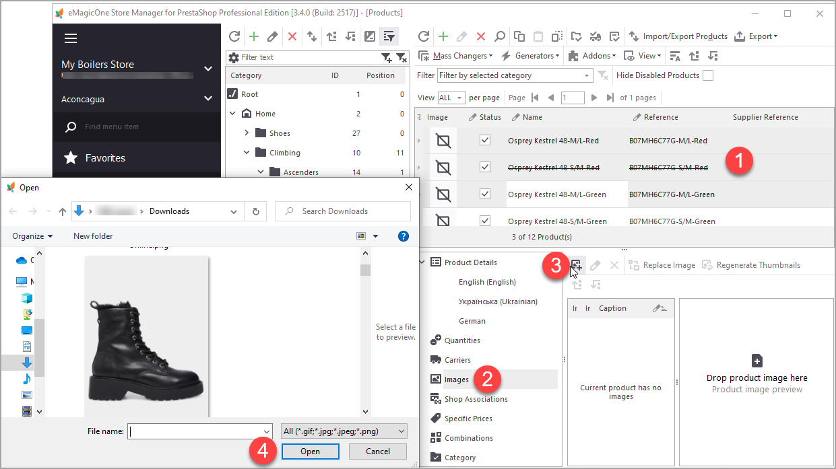The width and height of the screenshot is (836, 469).
Task: Open Import/Export Products wizard
Action: [678, 36]
